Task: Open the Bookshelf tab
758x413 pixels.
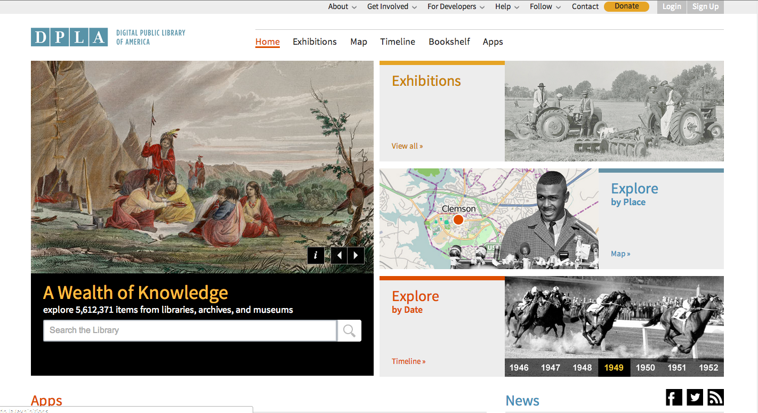Action: 449,42
